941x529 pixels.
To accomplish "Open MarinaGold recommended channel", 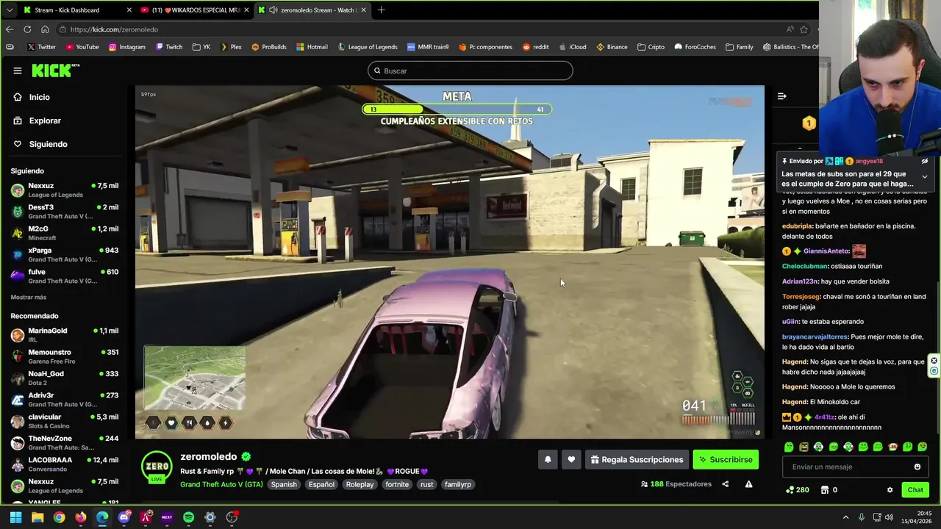I will pyautogui.click(x=65, y=335).
